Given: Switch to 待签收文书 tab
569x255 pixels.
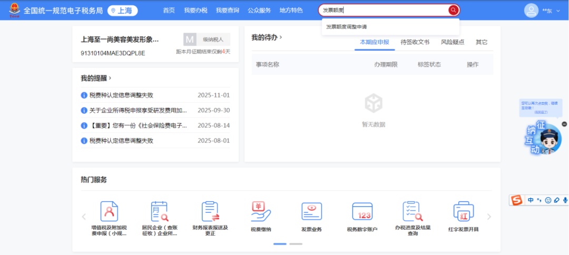Looking at the screenshot, I should click(415, 42).
